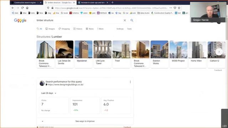This screenshot has width=228, height=128.
Task: Click the address bar URL field
Action: pos(111,8)
